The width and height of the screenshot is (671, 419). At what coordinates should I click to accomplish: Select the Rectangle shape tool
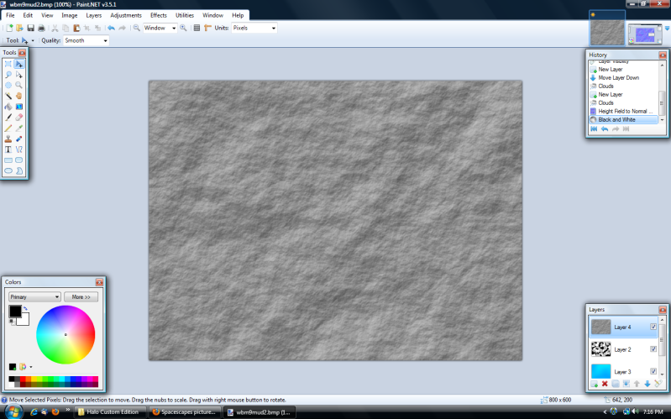8,160
